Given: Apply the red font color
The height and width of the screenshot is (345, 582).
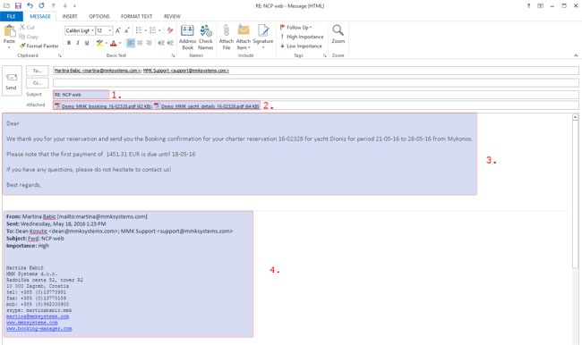Looking at the screenshot, I should coord(114,43).
